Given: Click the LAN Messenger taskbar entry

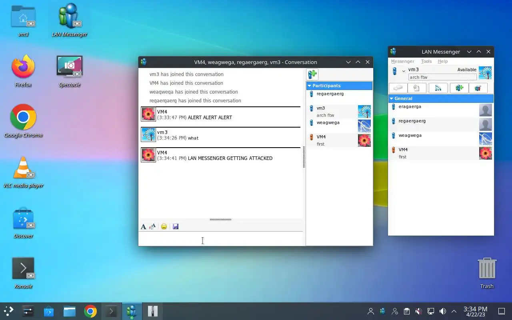Looking at the screenshot, I should (x=132, y=311).
